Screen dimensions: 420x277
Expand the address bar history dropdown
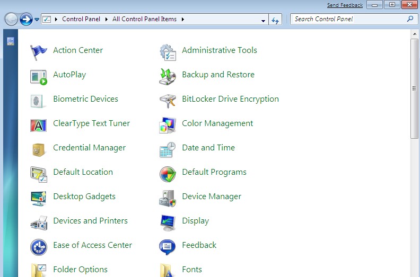tap(263, 20)
